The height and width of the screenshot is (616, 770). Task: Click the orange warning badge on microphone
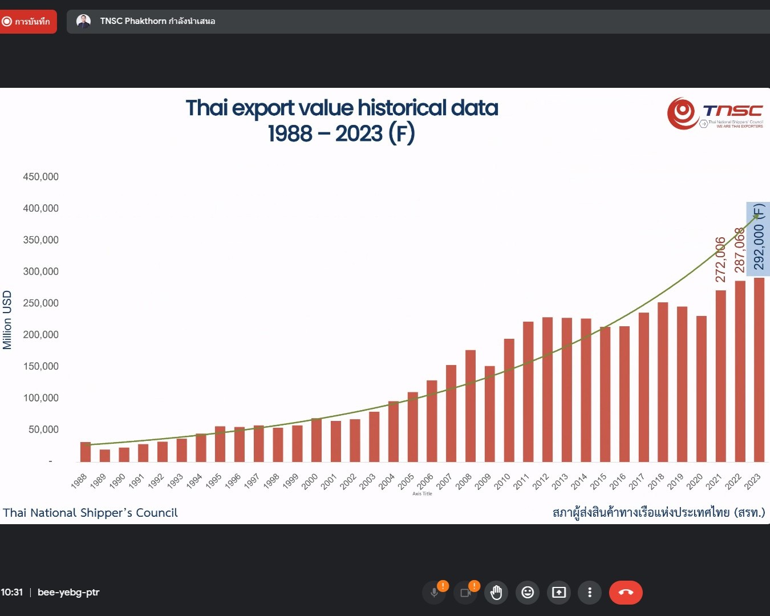443,586
